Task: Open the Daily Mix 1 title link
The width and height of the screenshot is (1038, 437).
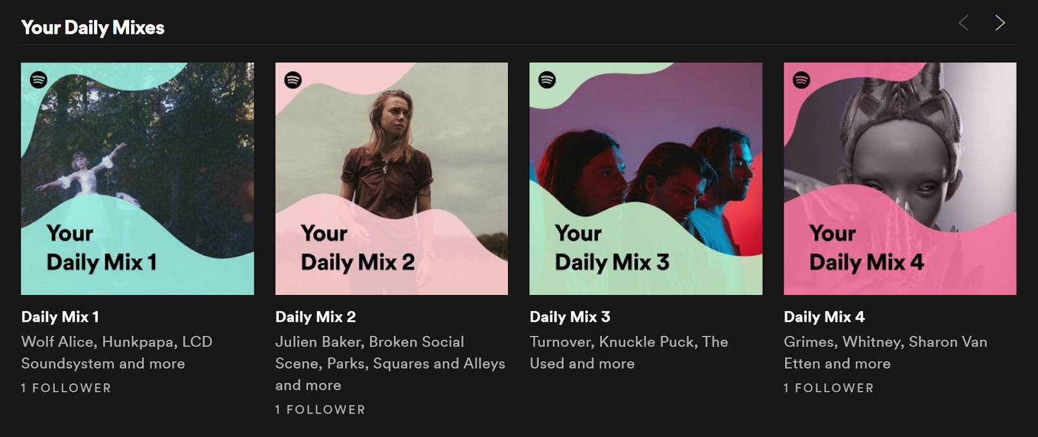Action: [60, 317]
